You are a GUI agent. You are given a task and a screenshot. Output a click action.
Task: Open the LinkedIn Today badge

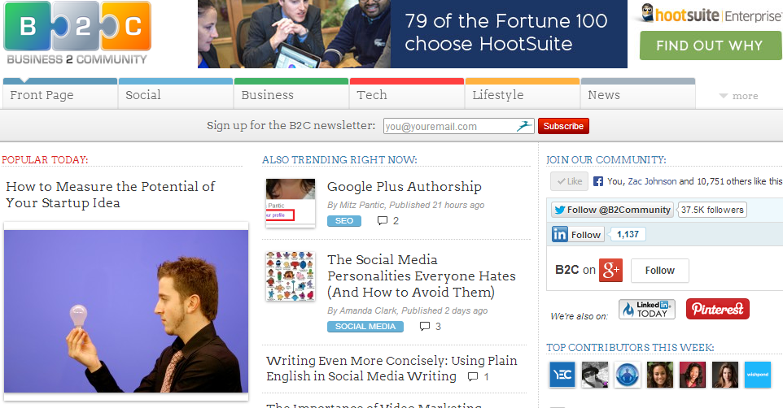coord(647,309)
